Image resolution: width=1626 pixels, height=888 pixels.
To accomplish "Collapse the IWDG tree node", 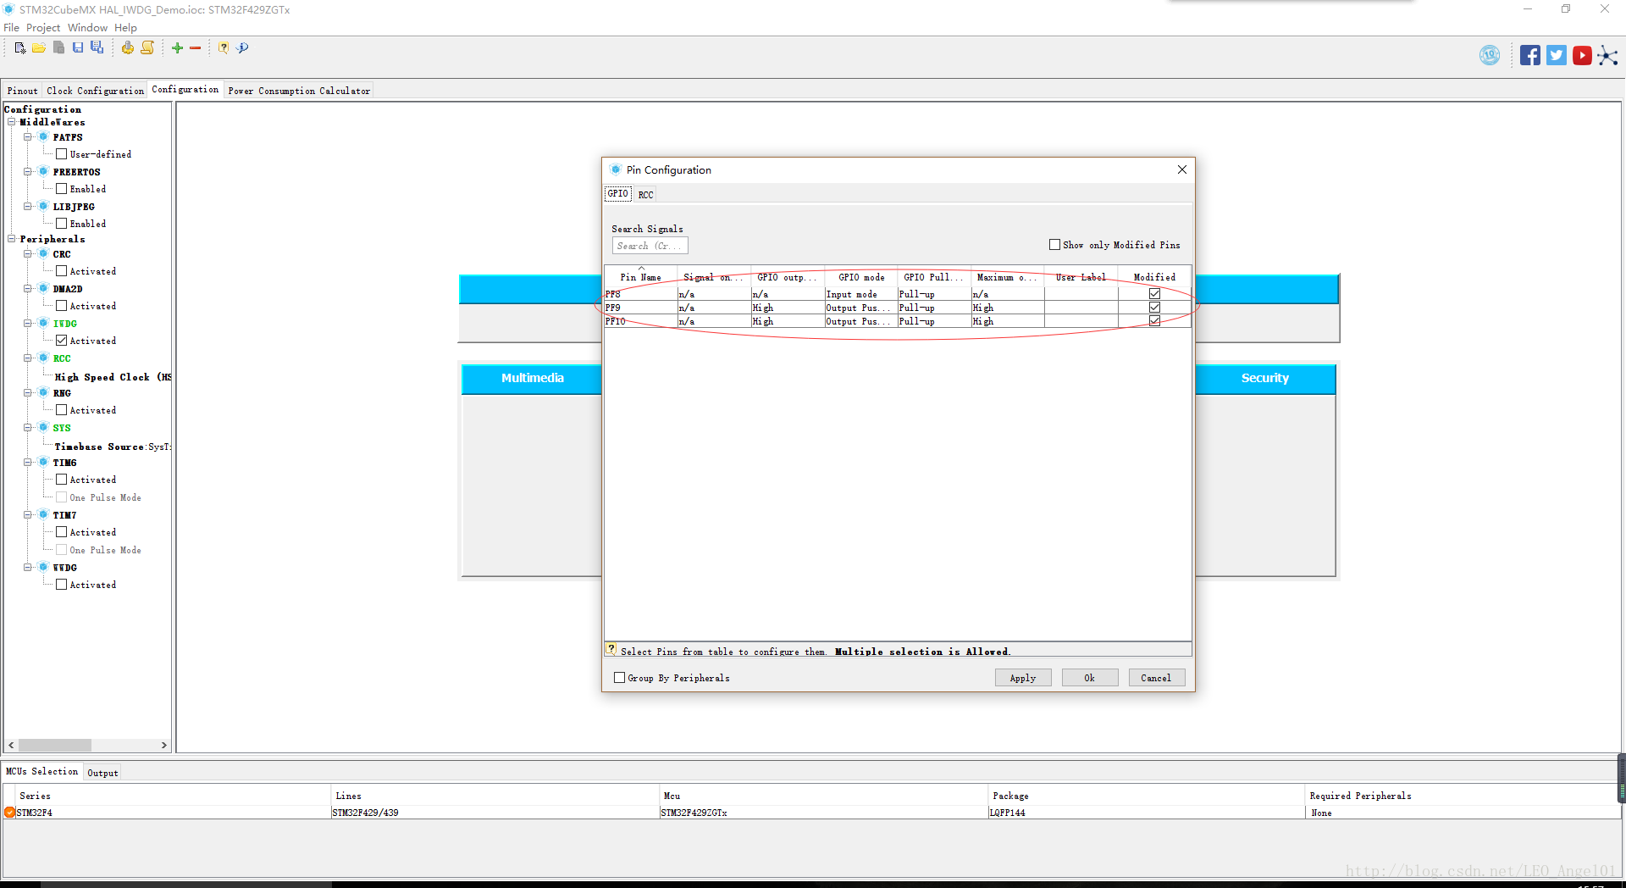I will 27,323.
